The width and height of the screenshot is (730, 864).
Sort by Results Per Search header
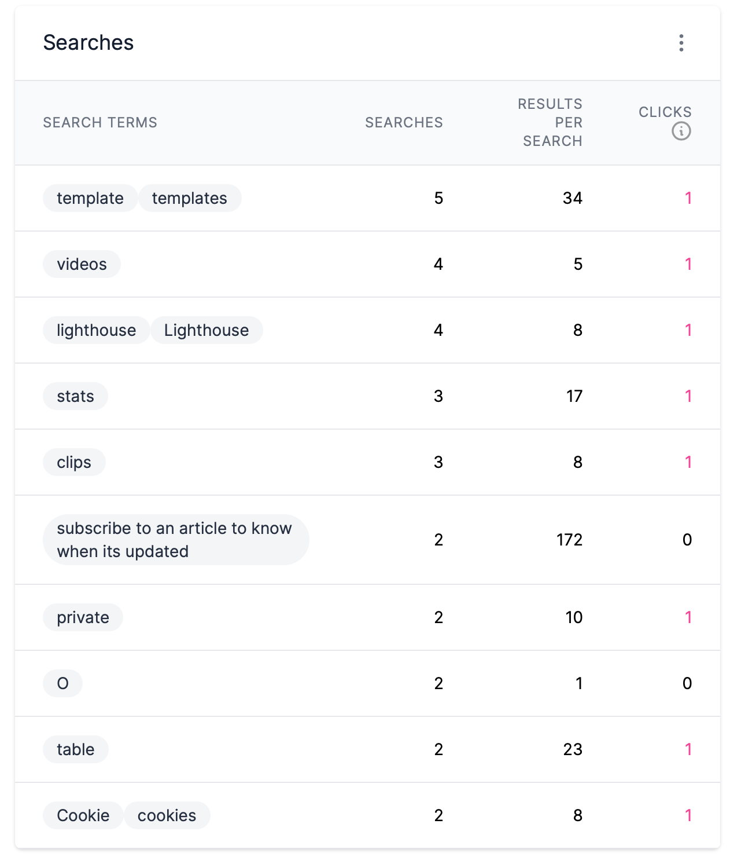tap(550, 123)
